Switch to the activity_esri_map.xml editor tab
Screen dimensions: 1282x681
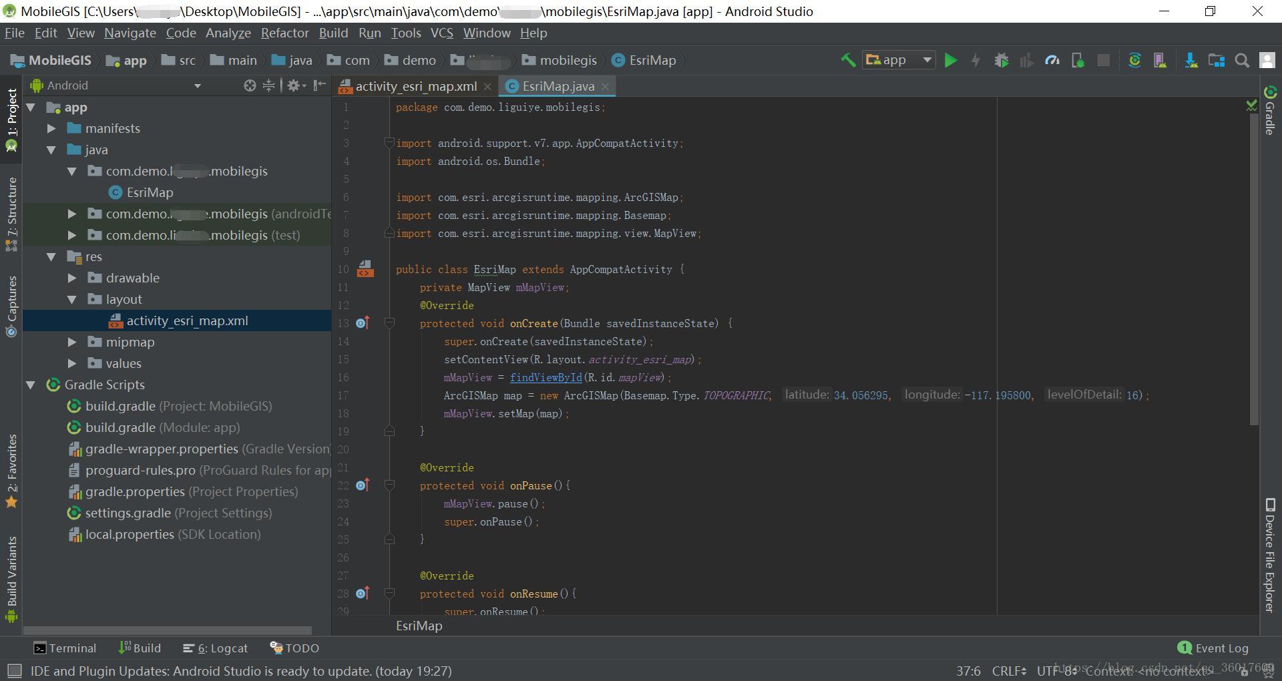click(415, 86)
